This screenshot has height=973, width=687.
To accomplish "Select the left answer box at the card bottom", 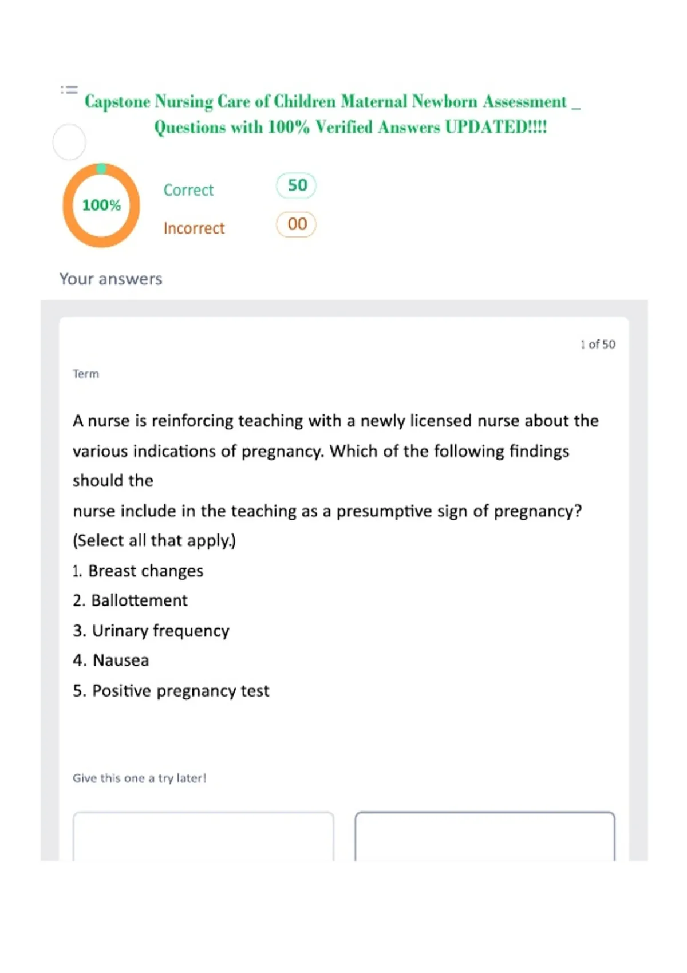I will pos(203,836).
